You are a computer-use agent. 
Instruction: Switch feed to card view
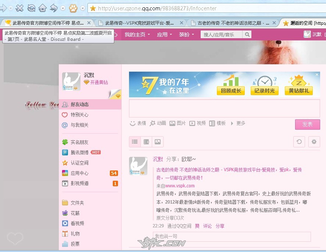pos(146,142)
